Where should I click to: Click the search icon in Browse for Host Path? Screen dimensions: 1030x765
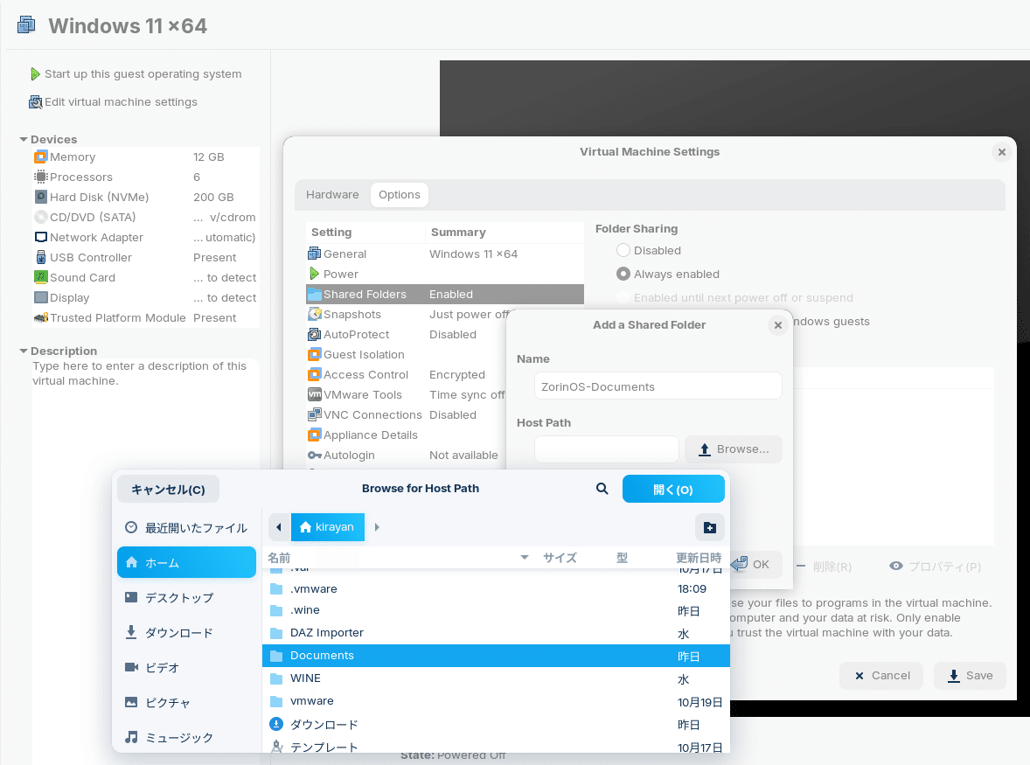point(602,489)
